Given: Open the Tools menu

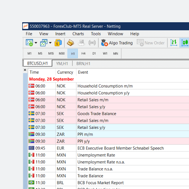Looking at the screenshot, I should (96, 34).
